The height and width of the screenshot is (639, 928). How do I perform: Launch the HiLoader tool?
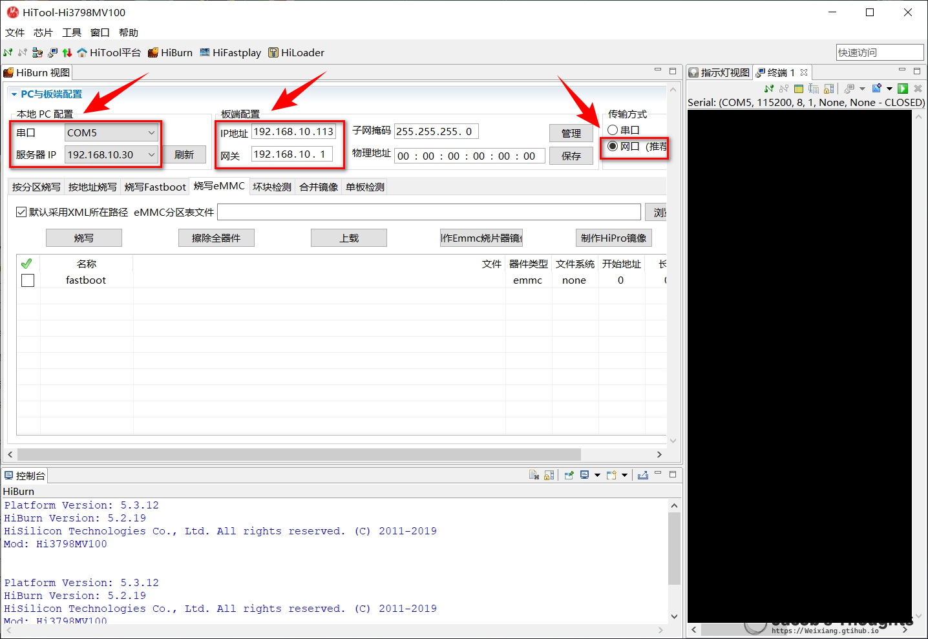pos(296,53)
